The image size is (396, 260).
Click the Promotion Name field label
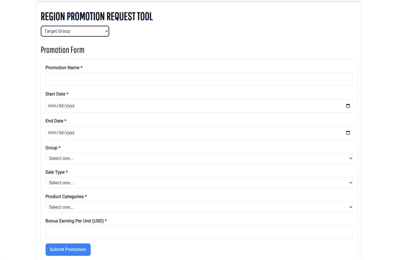click(x=62, y=68)
